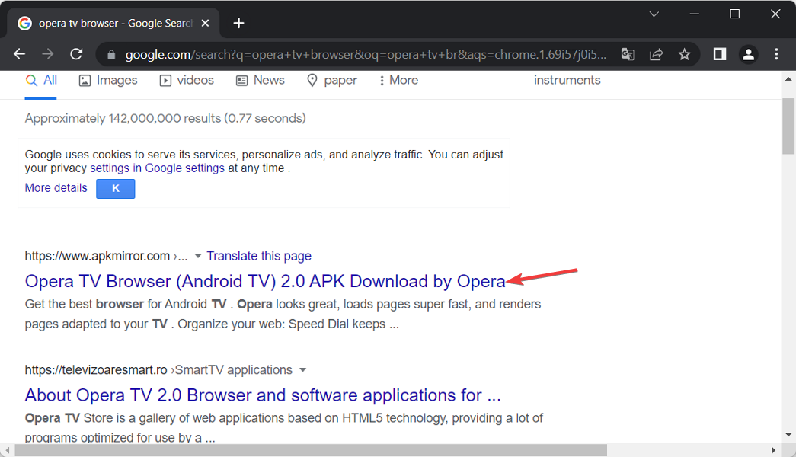Open a new tab

click(x=238, y=24)
